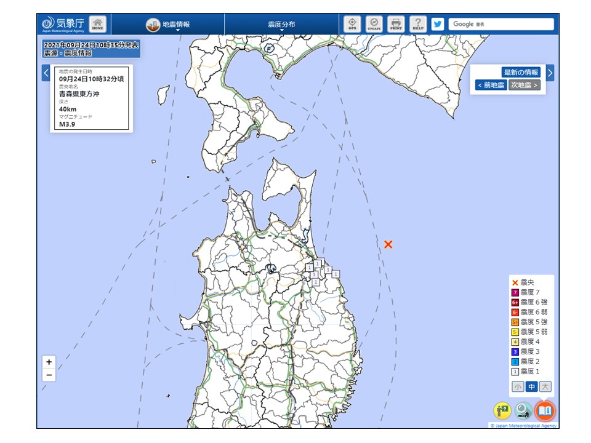Viewport: 591px width, 443px height.
Task: Click the Twitter bird icon
Action: 438,25
